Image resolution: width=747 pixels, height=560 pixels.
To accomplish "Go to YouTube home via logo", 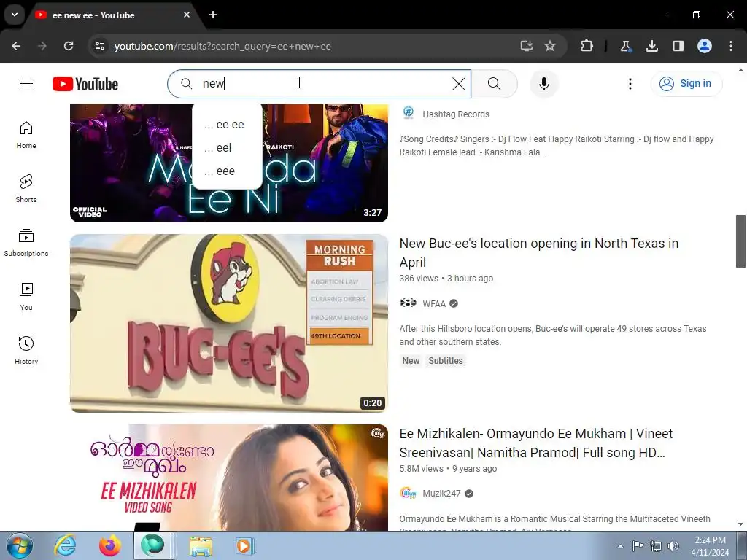I will pyautogui.click(x=85, y=84).
